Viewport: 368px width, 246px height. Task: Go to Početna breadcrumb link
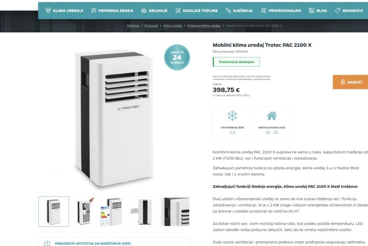point(133,26)
